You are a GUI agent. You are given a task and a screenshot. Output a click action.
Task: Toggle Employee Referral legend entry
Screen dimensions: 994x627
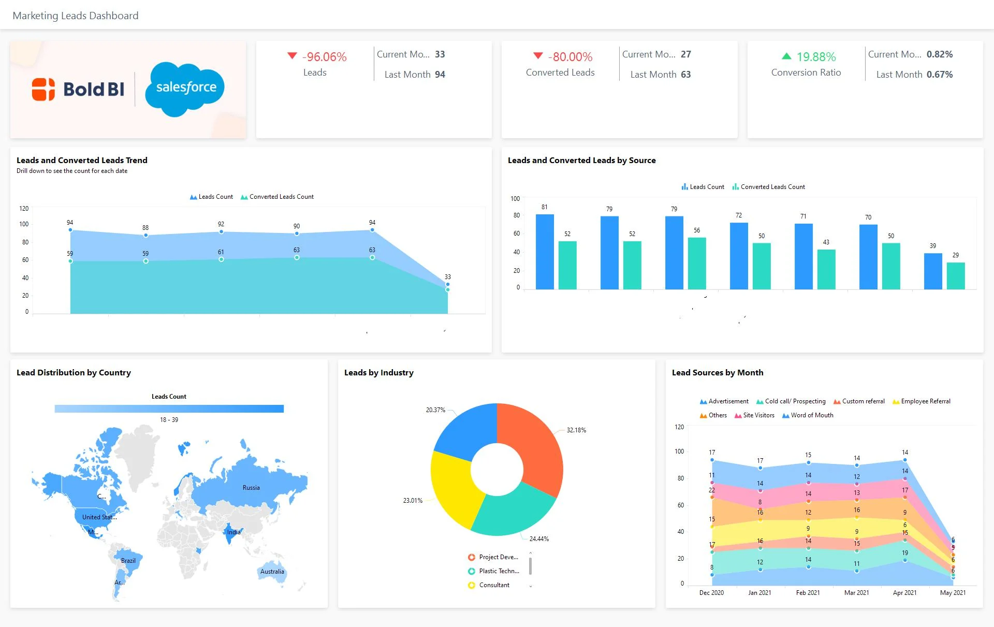pyautogui.click(x=921, y=401)
